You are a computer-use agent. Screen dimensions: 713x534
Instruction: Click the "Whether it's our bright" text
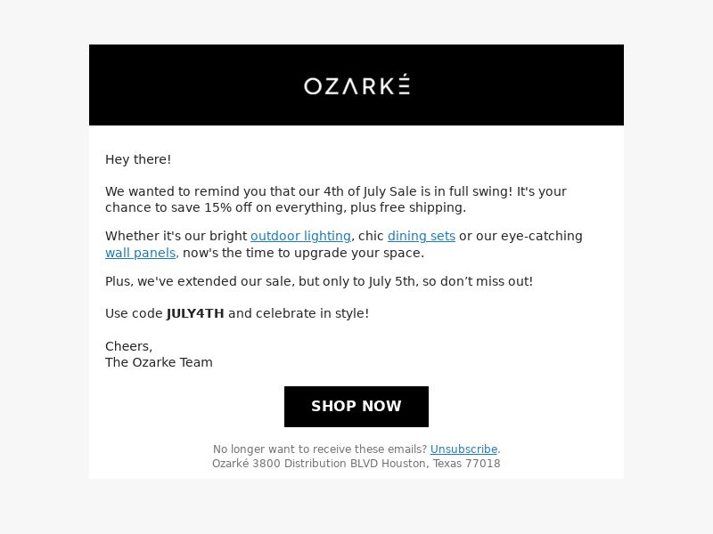pos(176,236)
